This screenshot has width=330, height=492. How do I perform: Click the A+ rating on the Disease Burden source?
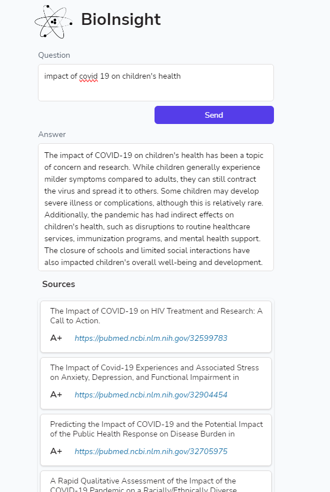point(55,451)
